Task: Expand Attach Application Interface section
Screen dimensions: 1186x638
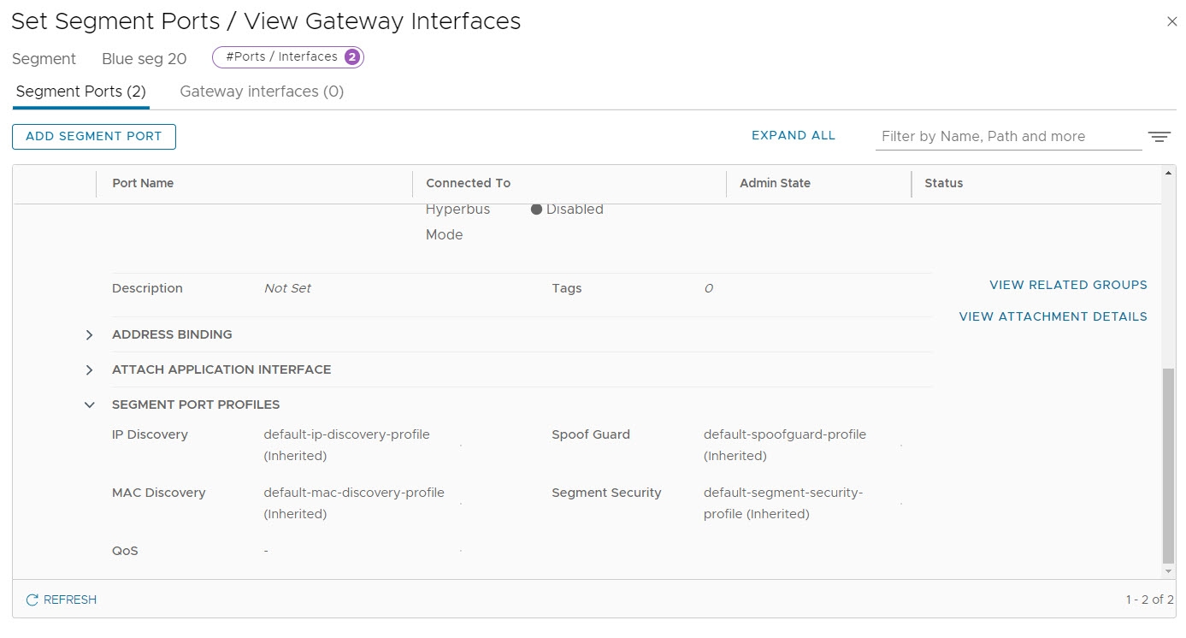Action: 90,370
